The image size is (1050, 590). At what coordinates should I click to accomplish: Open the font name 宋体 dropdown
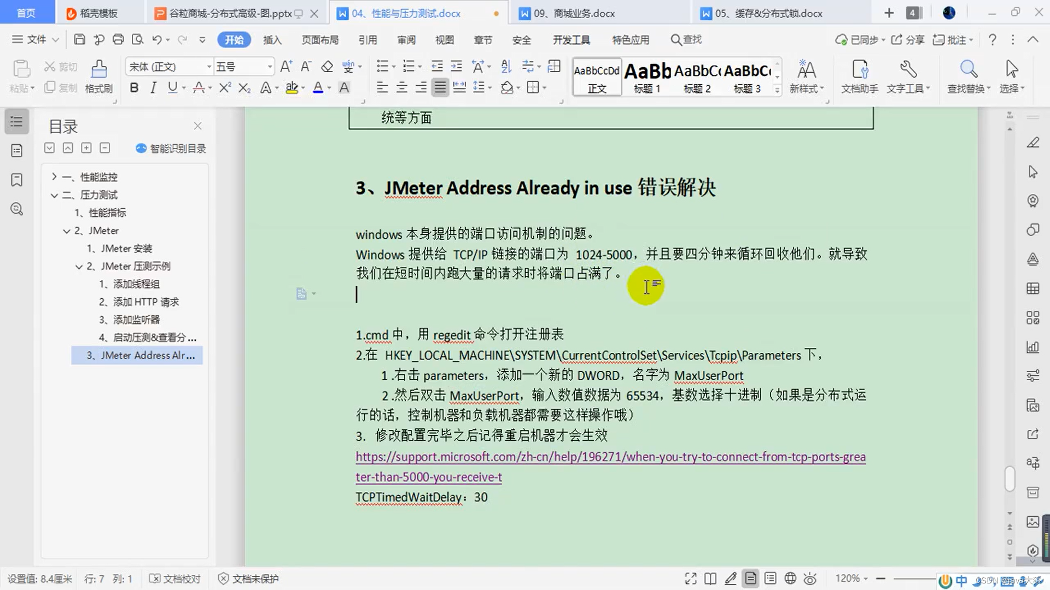(x=209, y=67)
